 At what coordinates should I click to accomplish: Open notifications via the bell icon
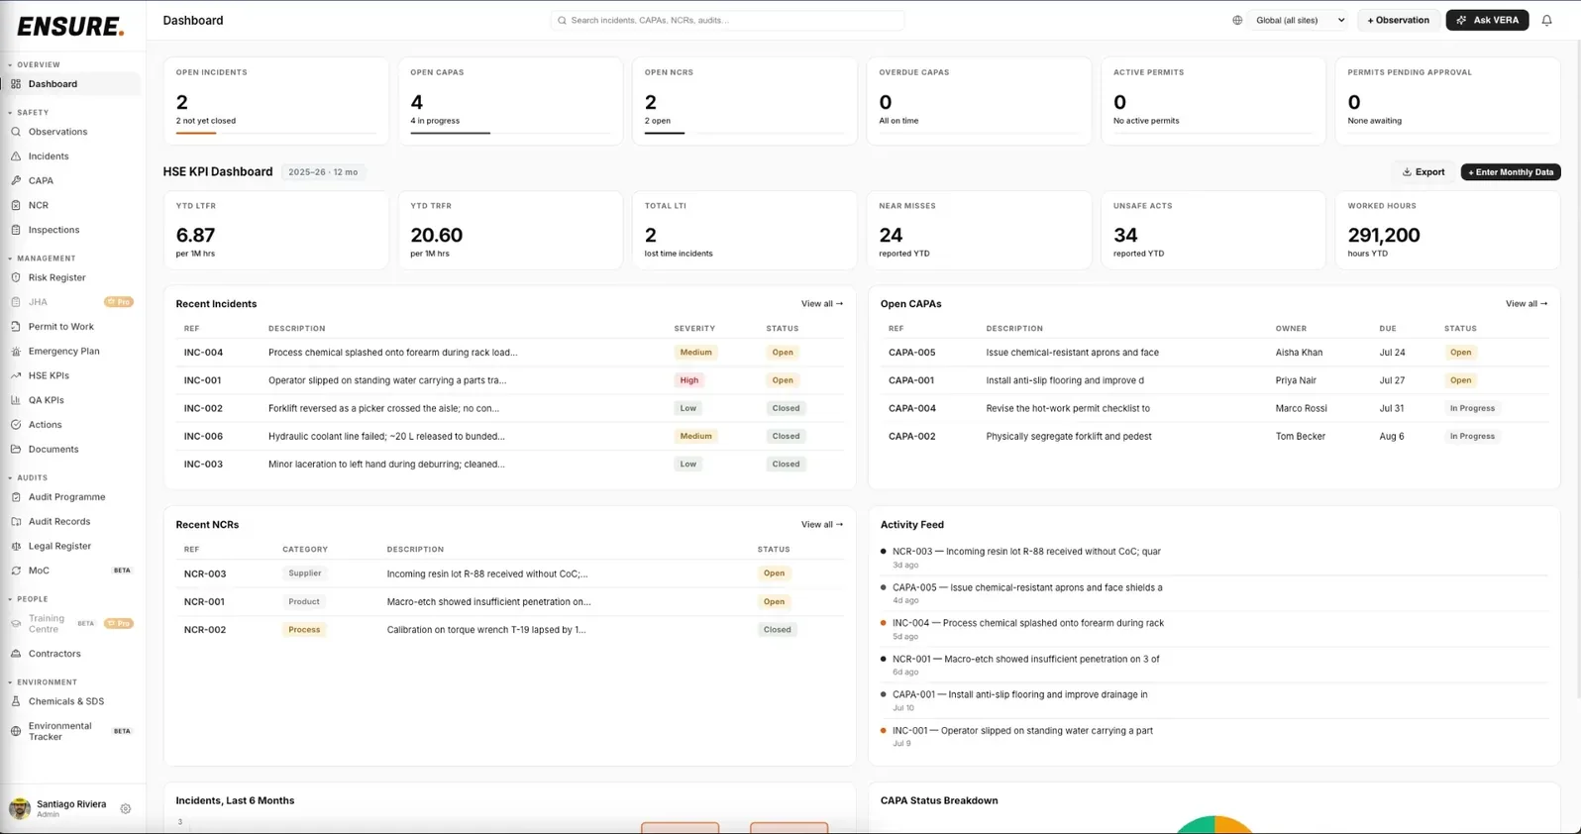tap(1546, 20)
